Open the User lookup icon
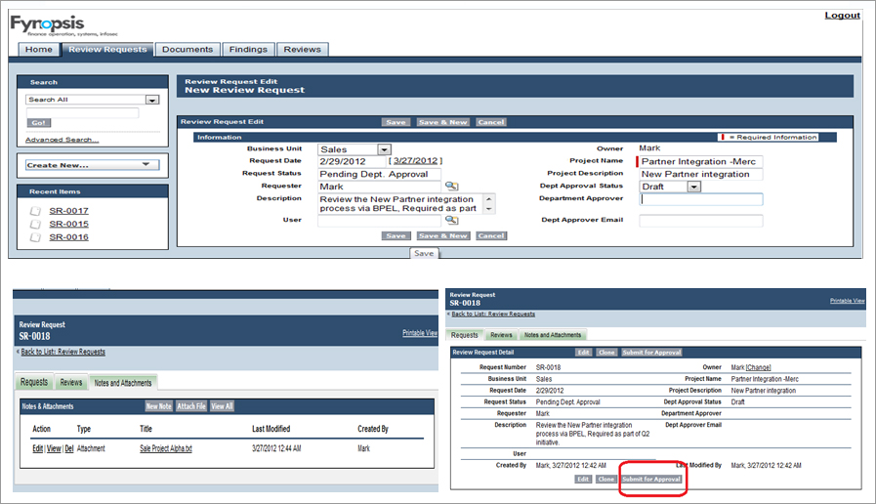This screenshot has width=876, height=504. [451, 220]
